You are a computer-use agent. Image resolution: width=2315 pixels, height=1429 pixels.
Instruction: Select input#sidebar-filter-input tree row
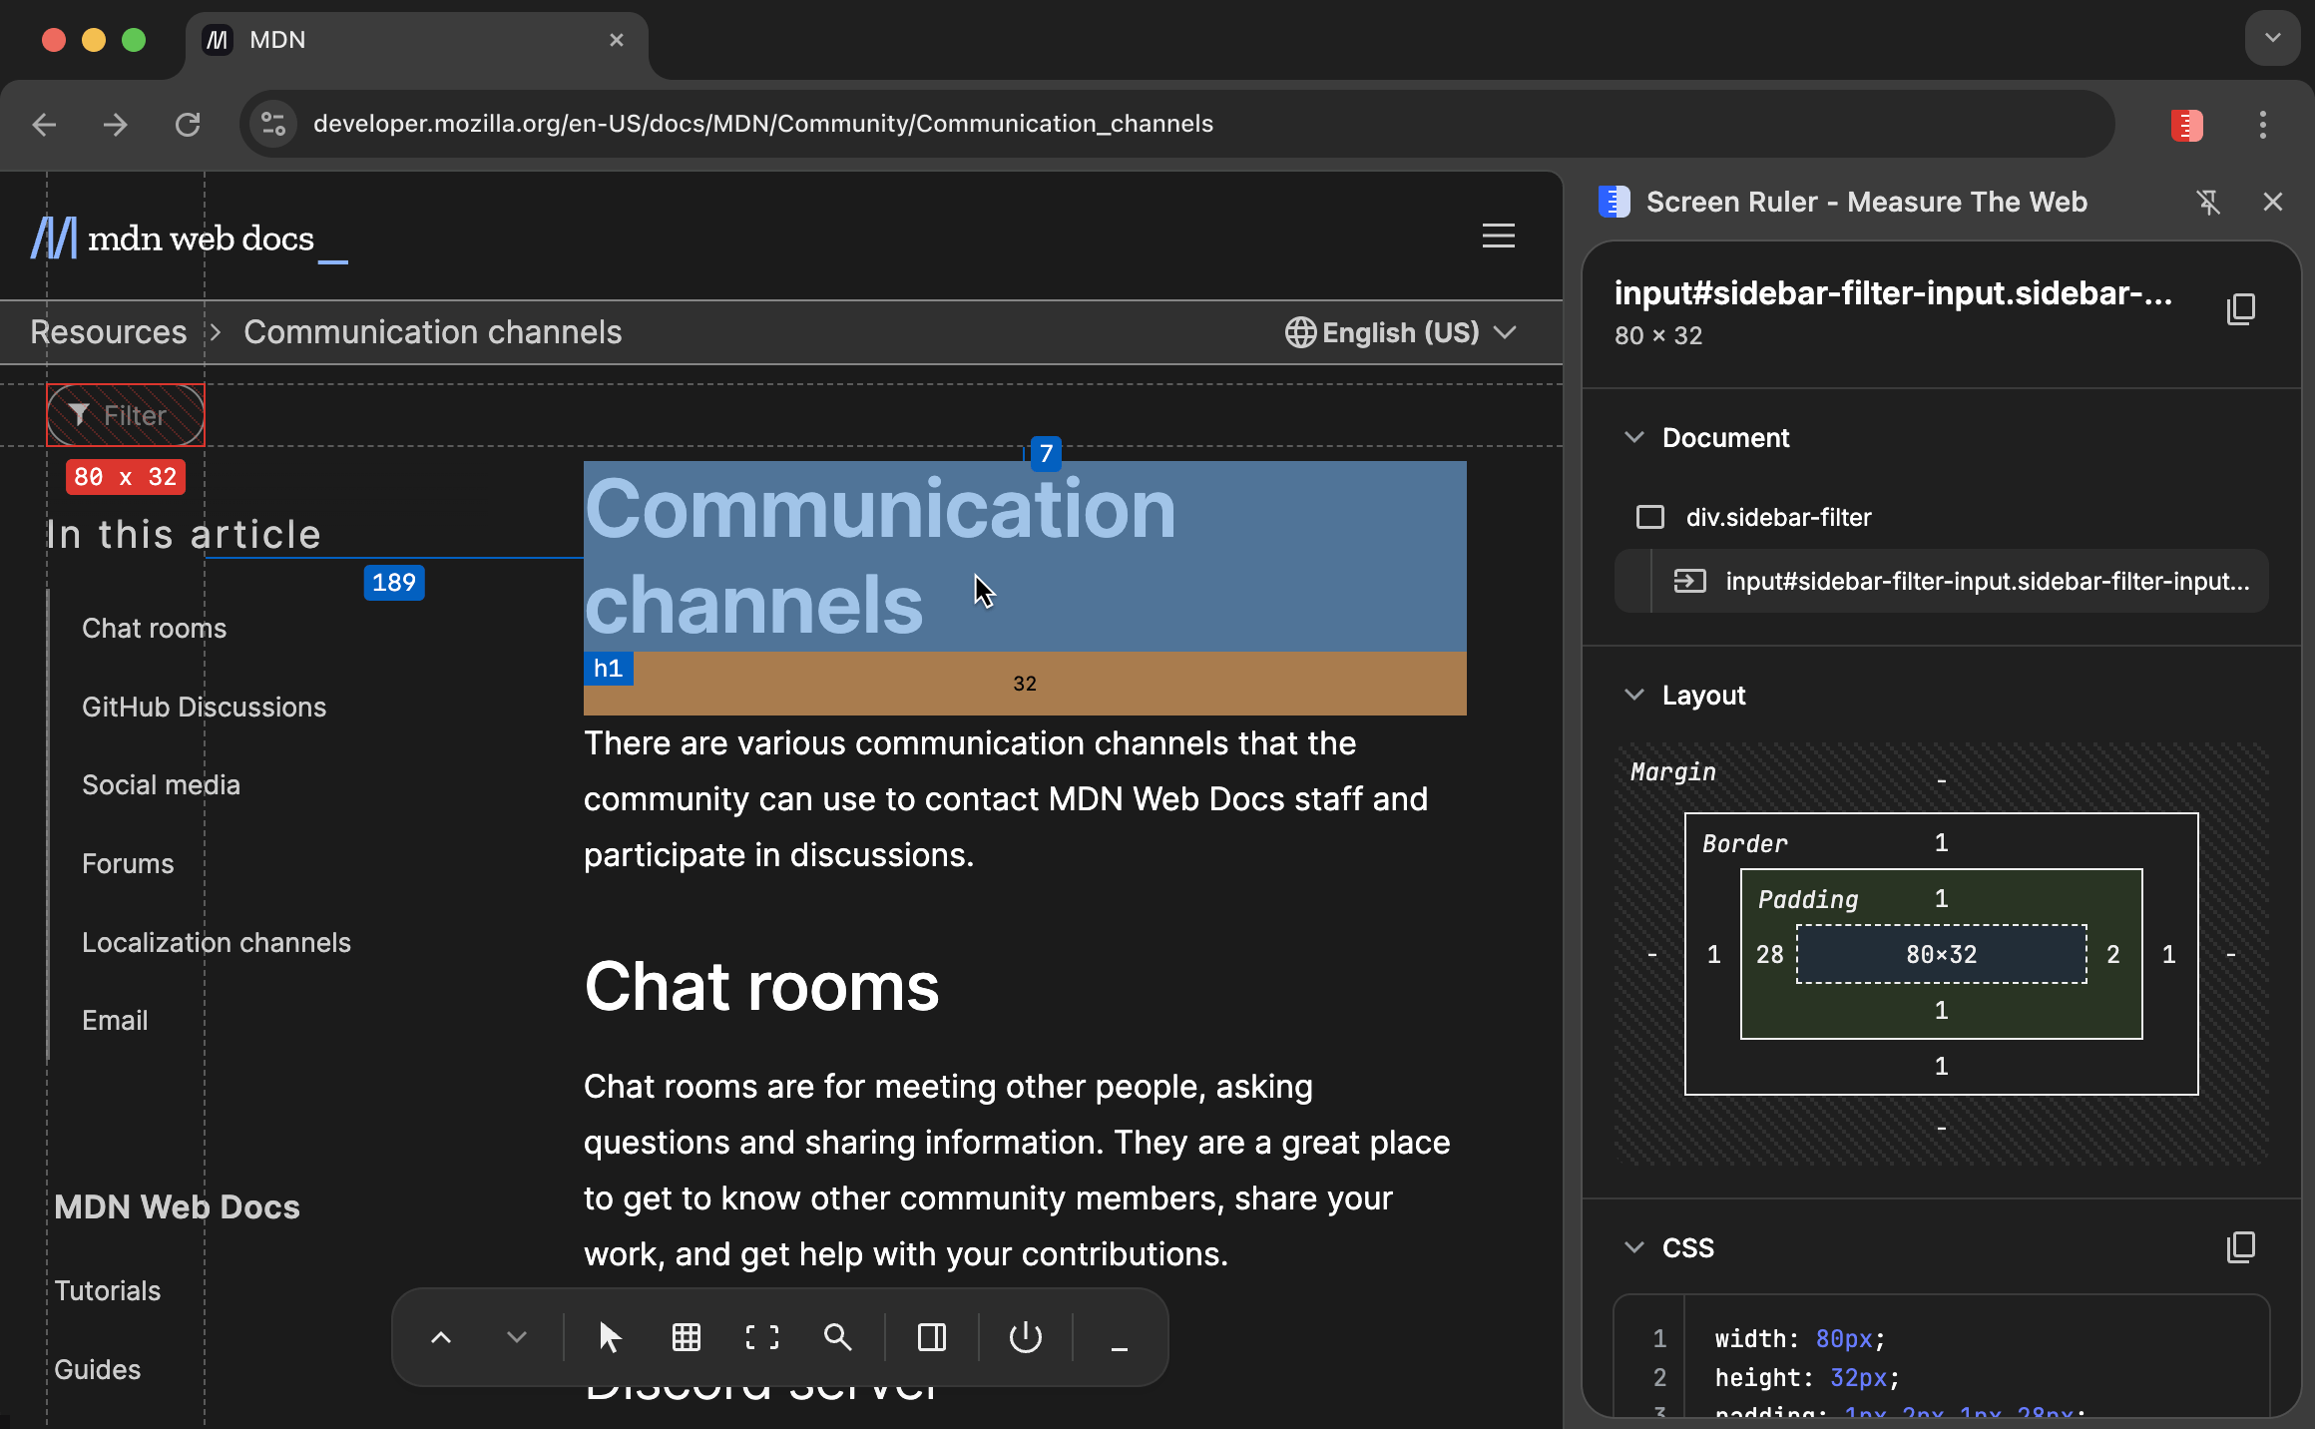1941,581
